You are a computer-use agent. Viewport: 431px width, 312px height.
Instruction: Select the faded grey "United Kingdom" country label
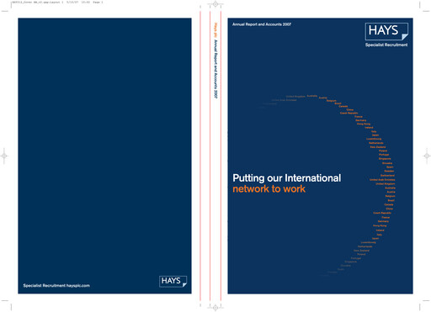pyautogui.click(x=295, y=97)
